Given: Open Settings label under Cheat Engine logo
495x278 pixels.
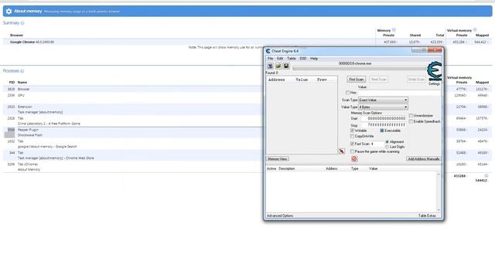Looking at the screenshot, I should [x=435, y=84].
